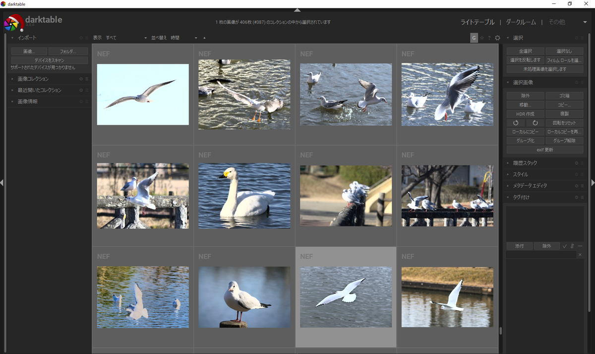Expand the 最近開いたコレクション section

click(12, 90)
